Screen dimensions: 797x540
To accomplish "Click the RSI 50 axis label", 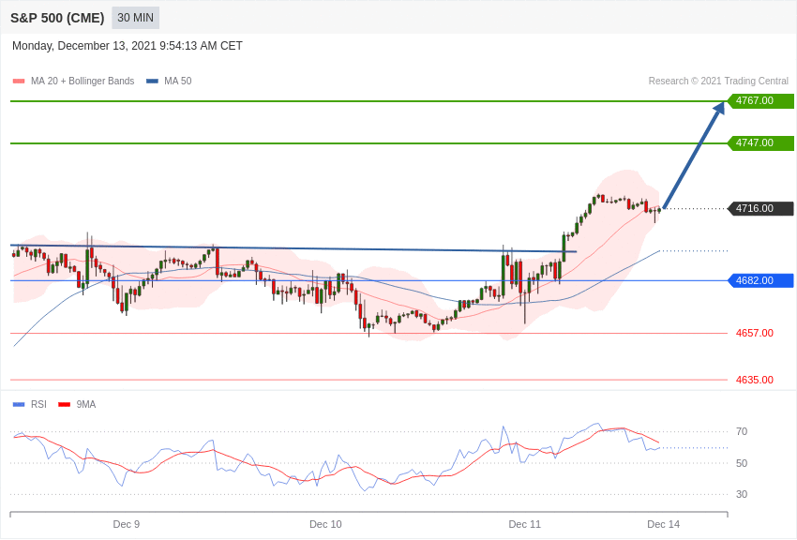I will point(742,463).
